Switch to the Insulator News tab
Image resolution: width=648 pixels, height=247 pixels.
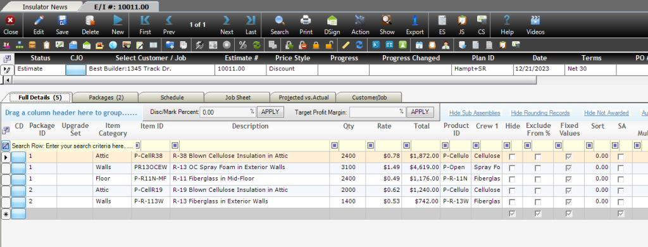pos(45,6)
